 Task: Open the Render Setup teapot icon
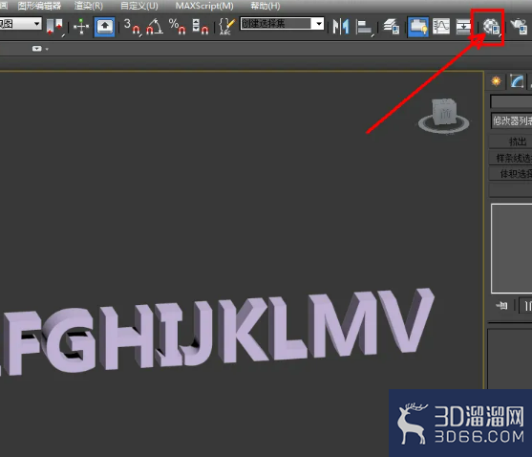[x=520, y=27]
